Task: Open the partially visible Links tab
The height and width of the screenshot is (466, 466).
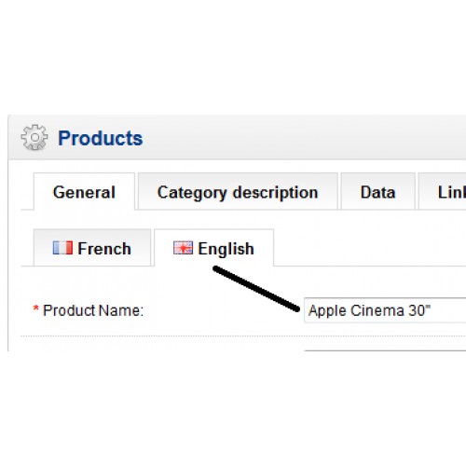Action: [443, 192]
